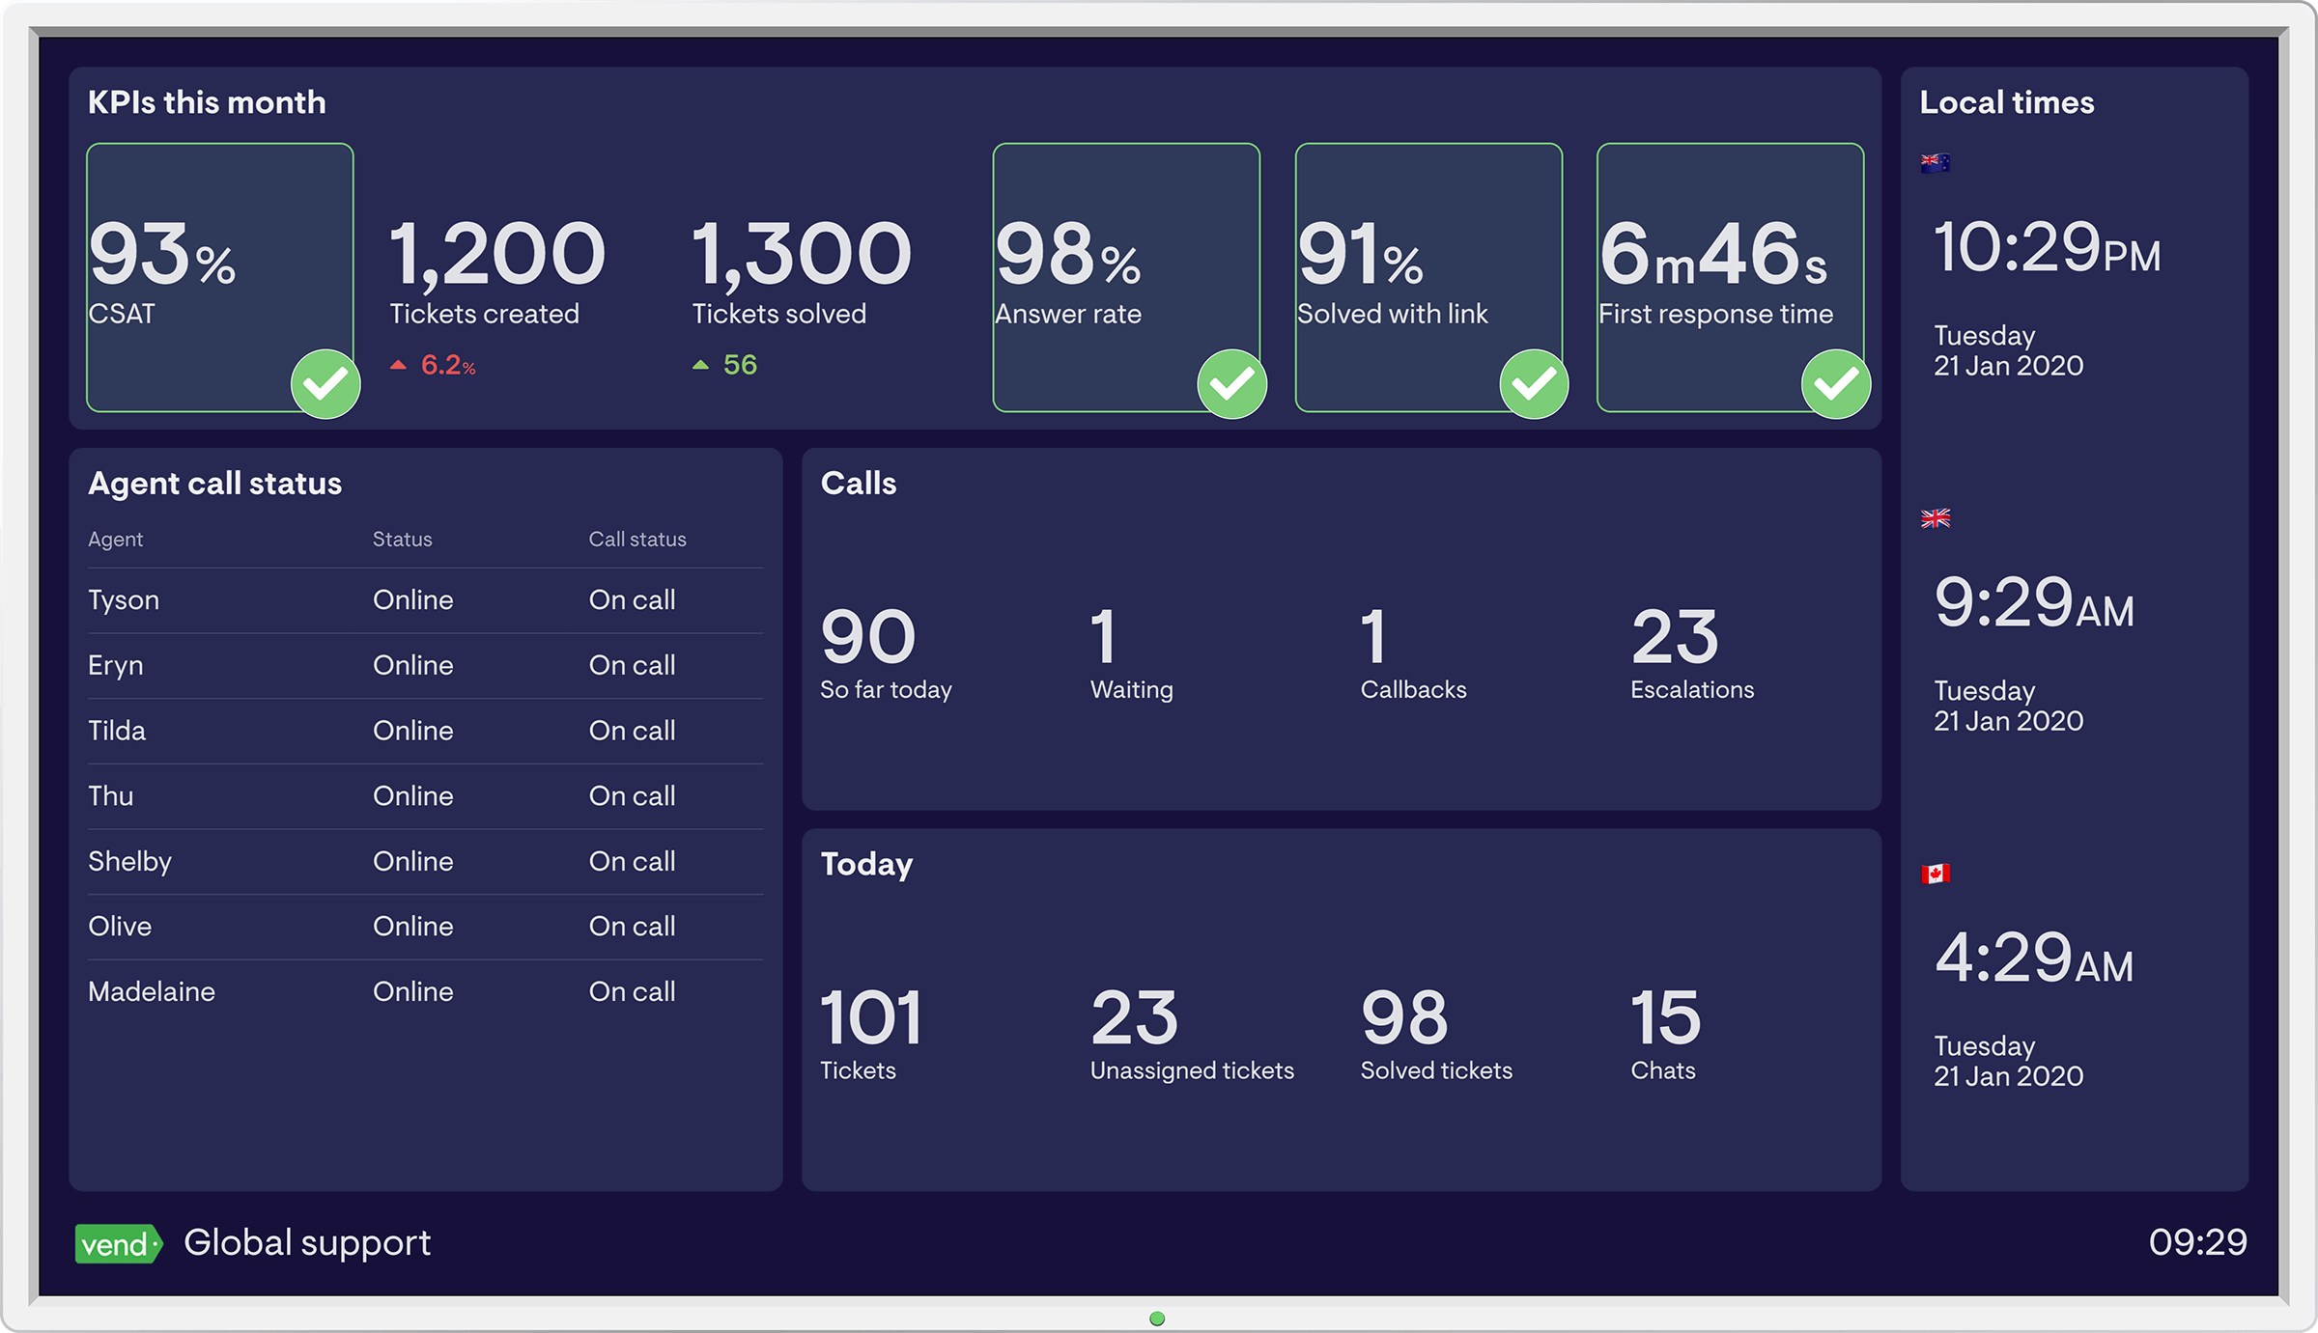Image resolution: width=2318 pixels, height=1333 pixels.
Task: Expand the Agent call status panel
Action: point(219,484)
